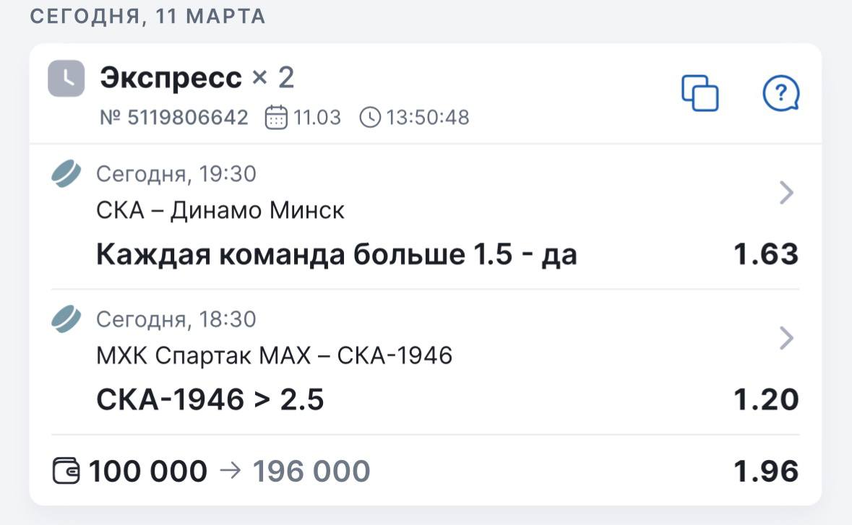The image size is (852, 525).
Task: Open the МХК Спартак МАХ – СКА-1946 match
Action: [274, 355]
